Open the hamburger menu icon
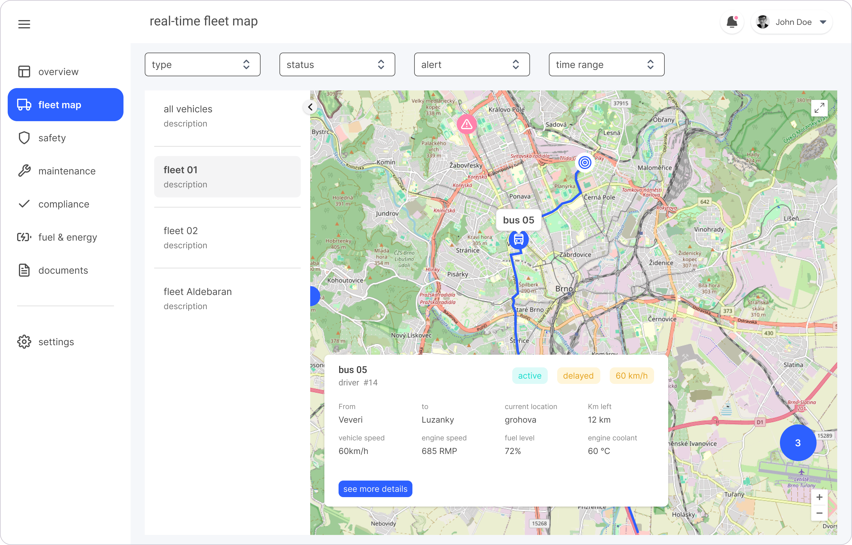852x545 pixels. pos(24,24)
